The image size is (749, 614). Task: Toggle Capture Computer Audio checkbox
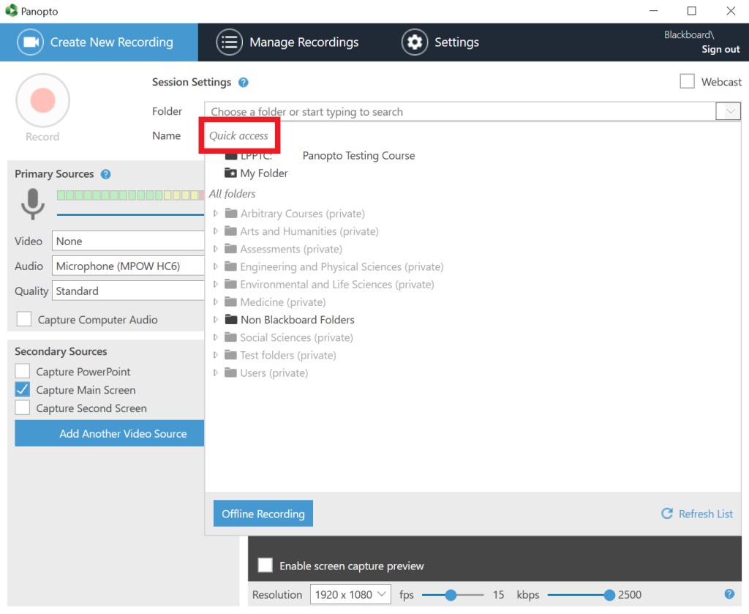pyautogui.click(x=24, y=318)
